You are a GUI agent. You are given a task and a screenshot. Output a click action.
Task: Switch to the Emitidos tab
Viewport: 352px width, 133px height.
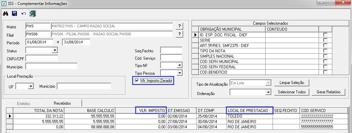point(24,103)
